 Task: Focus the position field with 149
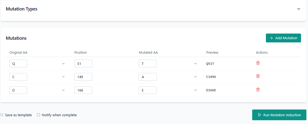click(x=83, y=77)
